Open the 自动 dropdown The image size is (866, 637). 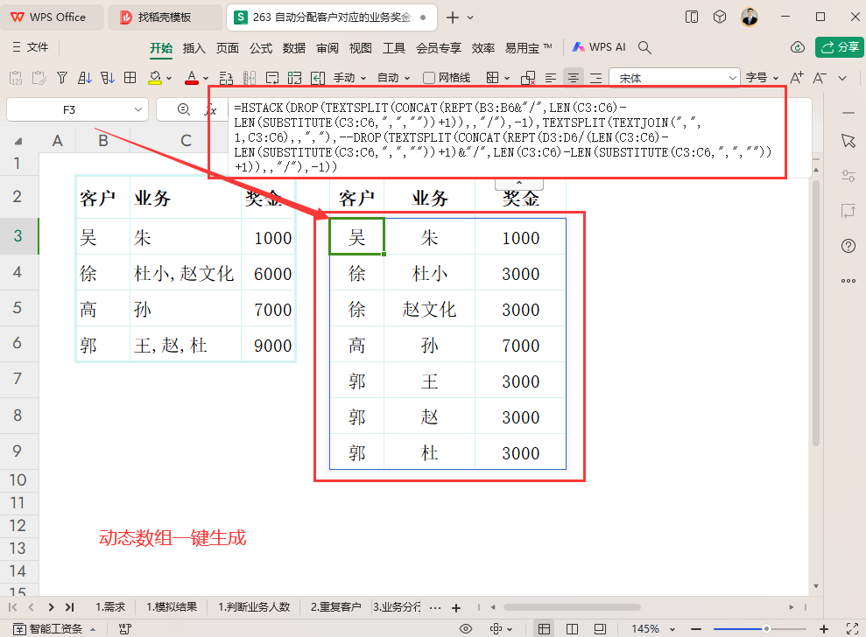[394, 79]
